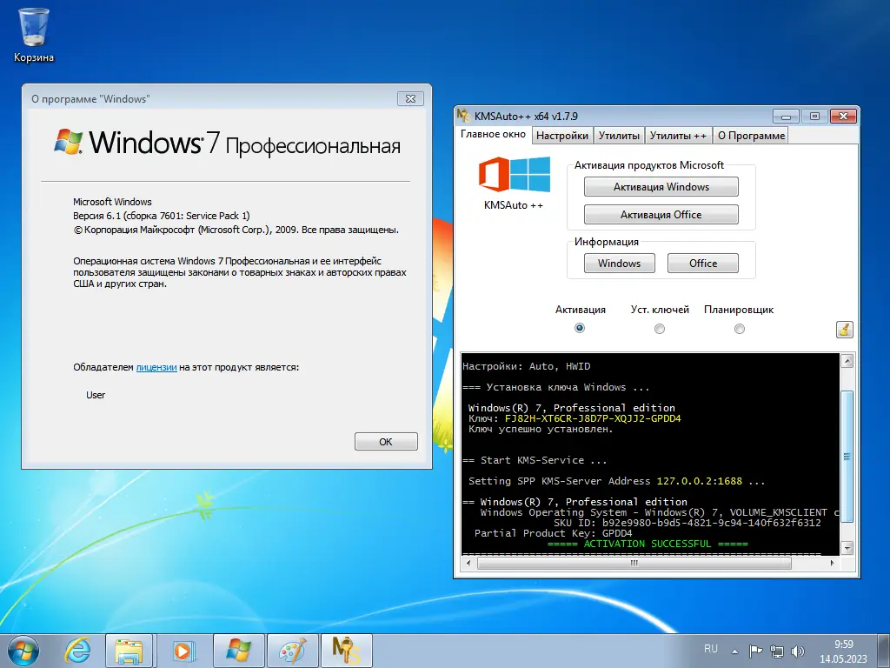The height and width of the screenshot is (668, 890).
Task: Click the log vertical scrollbar thumb
Action: pyautogui.click(x=847, y=456)
